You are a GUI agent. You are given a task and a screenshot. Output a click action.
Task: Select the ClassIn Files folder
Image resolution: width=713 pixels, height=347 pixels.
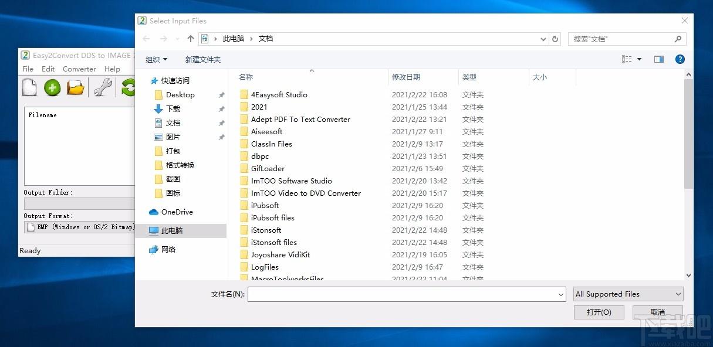[271, 144]
